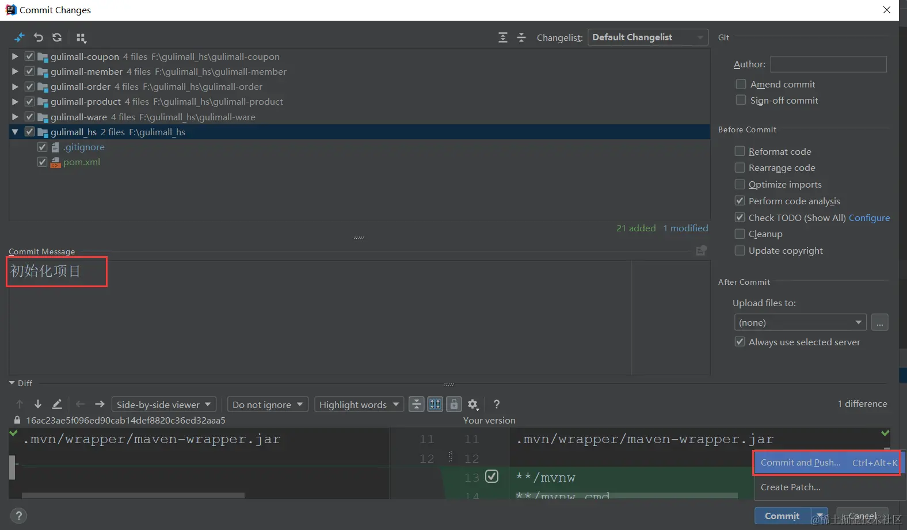Click the IntelliJ icon in title bar

point(10,10)
